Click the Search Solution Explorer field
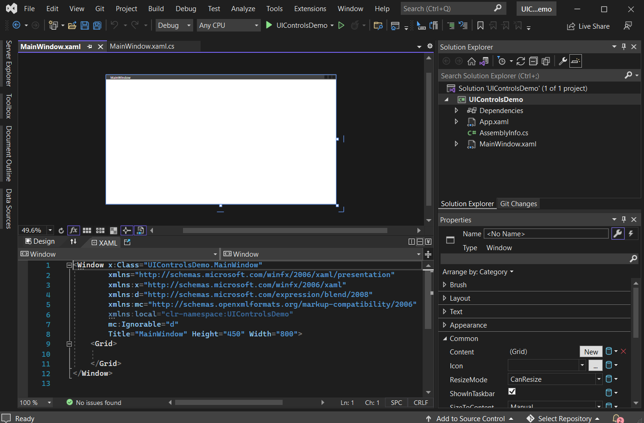This screenshot has height=423, width=644. [x=530, y=76]
